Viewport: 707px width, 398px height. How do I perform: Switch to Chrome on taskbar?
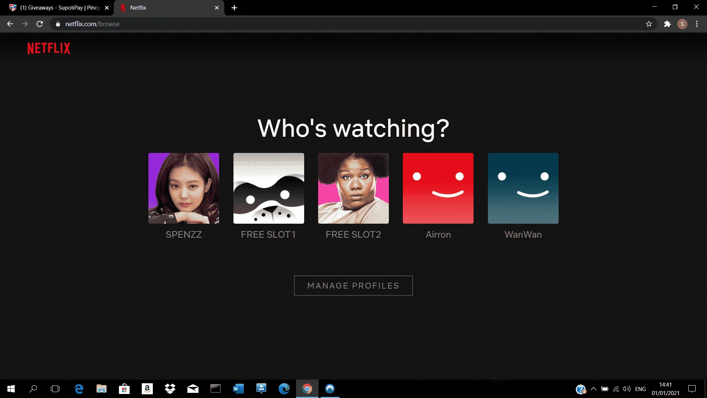click(x=307, y=389)
